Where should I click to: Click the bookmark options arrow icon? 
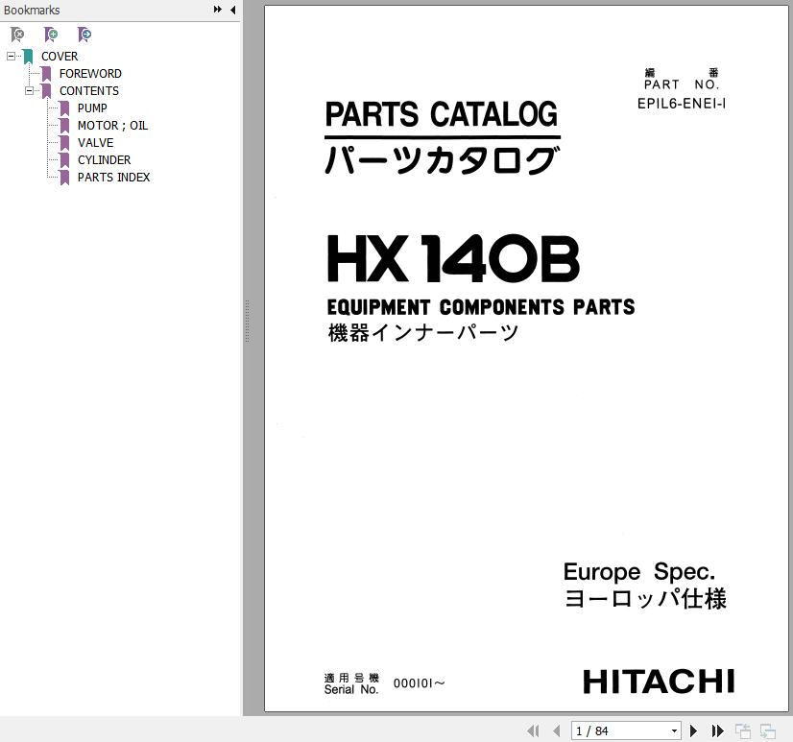[x=84, y=35]
